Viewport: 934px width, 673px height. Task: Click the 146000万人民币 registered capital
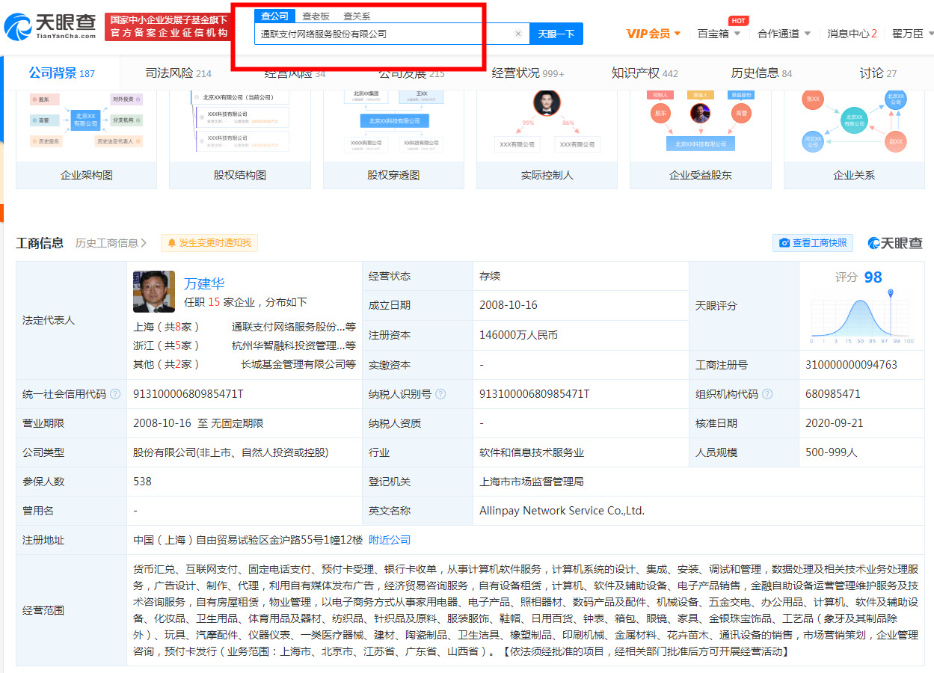(518, 335)
